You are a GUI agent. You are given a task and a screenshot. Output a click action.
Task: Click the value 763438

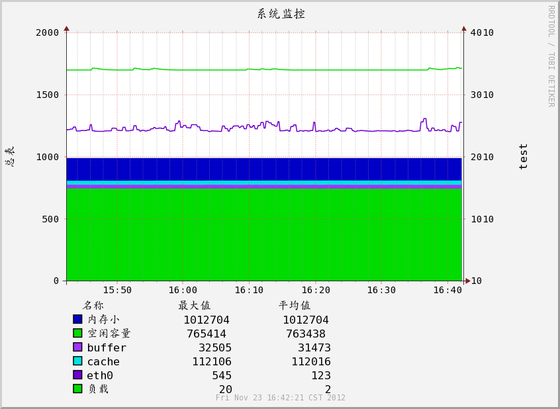(306, 334)
